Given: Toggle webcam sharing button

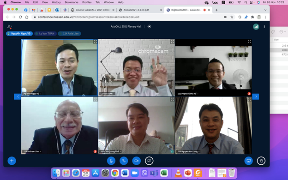Looking at the screenshot, I should click(136, 161).
